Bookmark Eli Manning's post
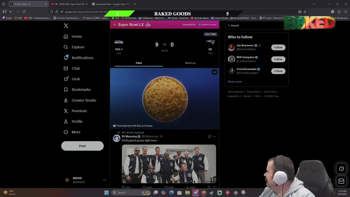350x197 pixels. point(209,187)
